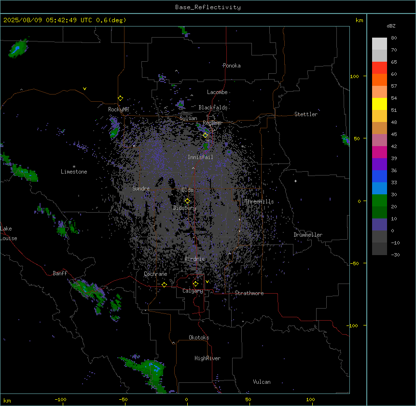Click the RedDeer city label
The width and height of the screenshot is (416, 406).
212,123
